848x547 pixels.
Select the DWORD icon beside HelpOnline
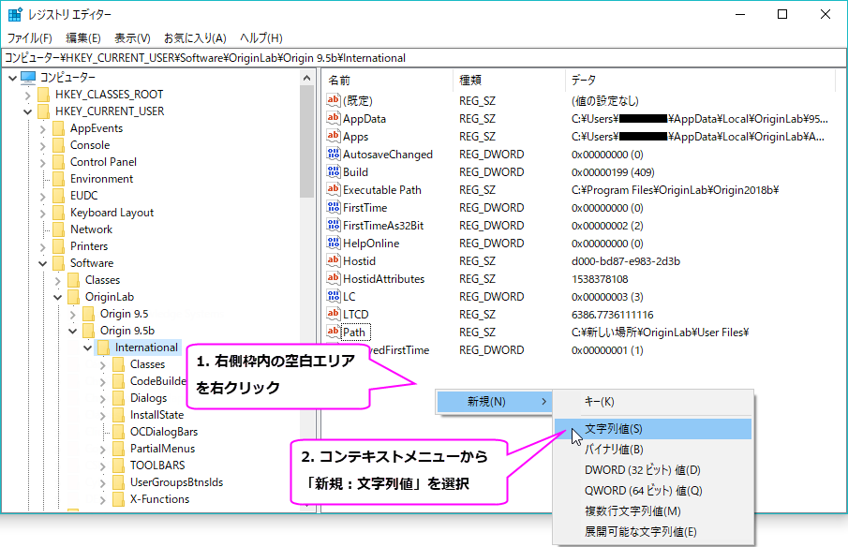[x=334, y=243]
